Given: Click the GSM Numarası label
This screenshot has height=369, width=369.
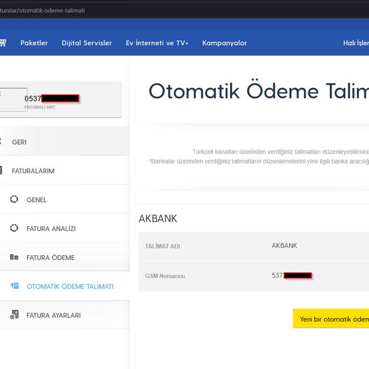Looking at the screenshot, I should (x=165, y=276).
